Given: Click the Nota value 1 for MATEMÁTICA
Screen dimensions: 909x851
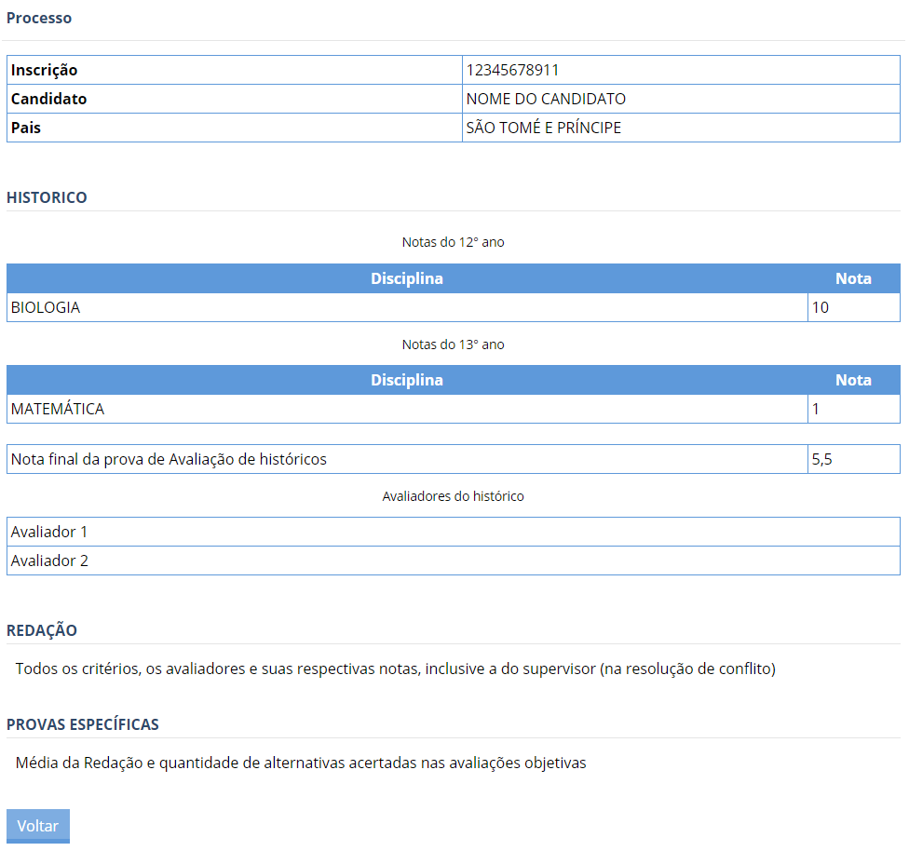Looking at the screenshot, I should click(816, 408).
